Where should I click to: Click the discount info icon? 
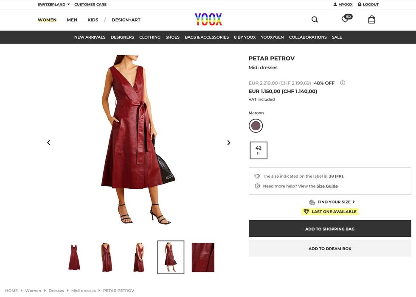pyautogui.click(x=343, y=83)
